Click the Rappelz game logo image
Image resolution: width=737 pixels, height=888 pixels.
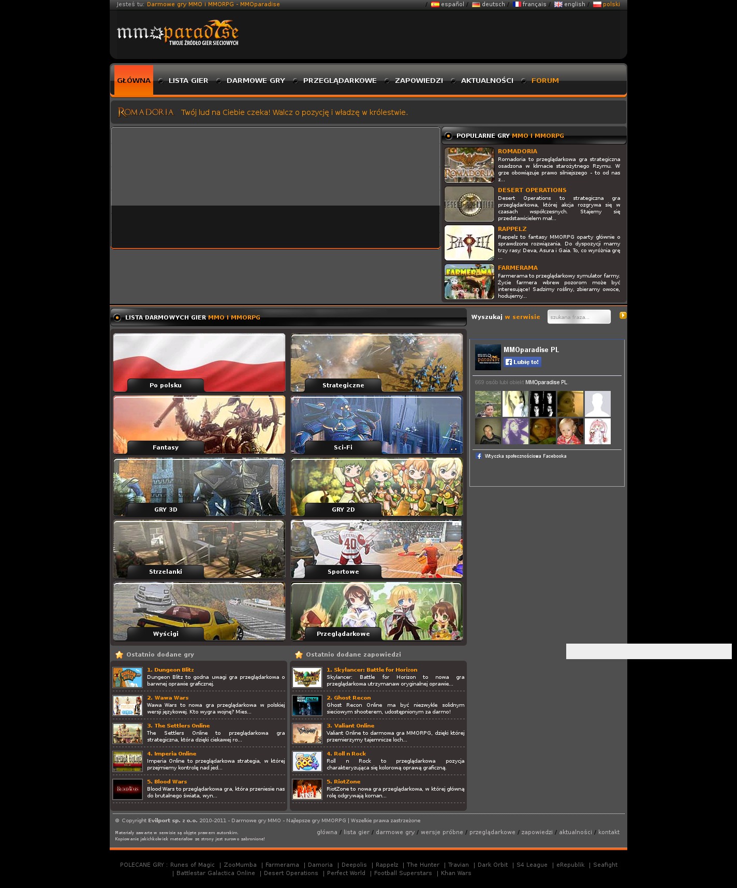(x=469, y=243)
